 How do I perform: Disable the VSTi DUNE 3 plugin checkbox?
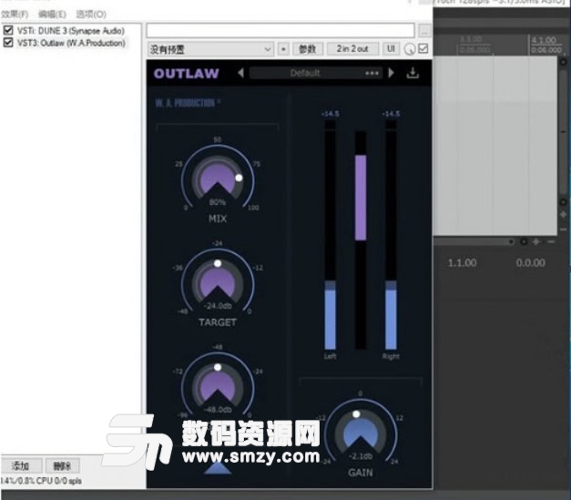pos(8,30)
